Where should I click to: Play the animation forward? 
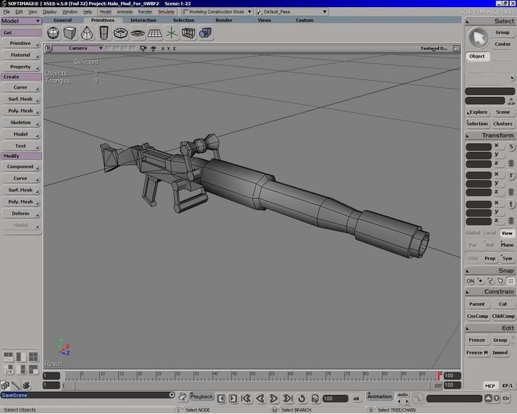click(273, 398)
